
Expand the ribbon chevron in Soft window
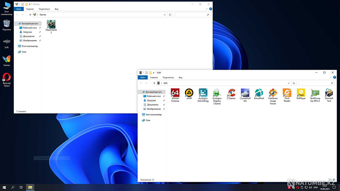click(331, 77)
